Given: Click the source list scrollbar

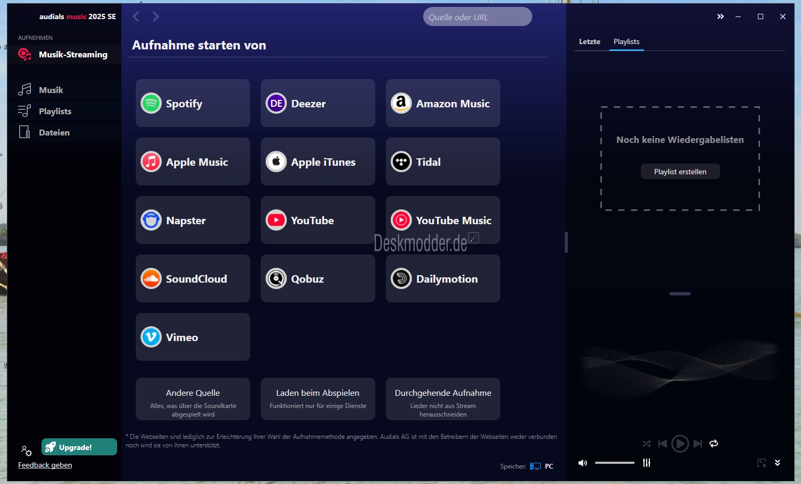Looking at the screenshot, I should [566, 242].
